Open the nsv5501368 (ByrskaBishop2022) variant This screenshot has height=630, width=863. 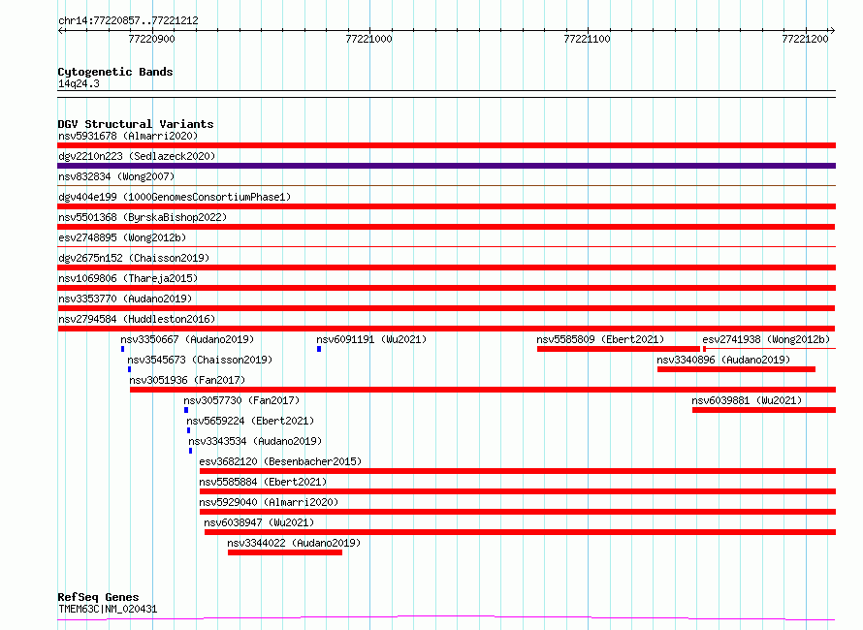(143, 217)
